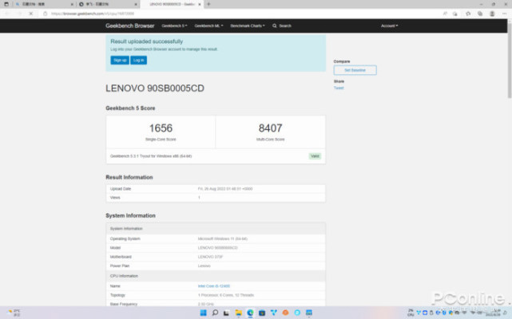512x319 pixels.
Task: Click the Tweet share link
Action: pyautogui.click(x=339, y=88)
